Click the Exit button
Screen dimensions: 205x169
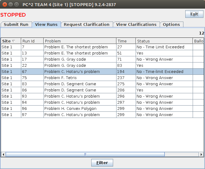194,14
